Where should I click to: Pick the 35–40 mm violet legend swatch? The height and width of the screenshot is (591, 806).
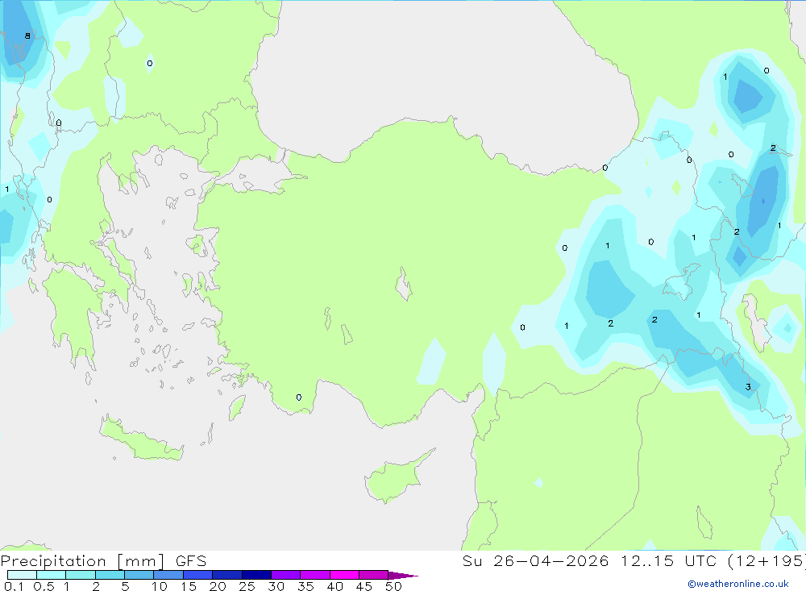click(x=314, y=575)
